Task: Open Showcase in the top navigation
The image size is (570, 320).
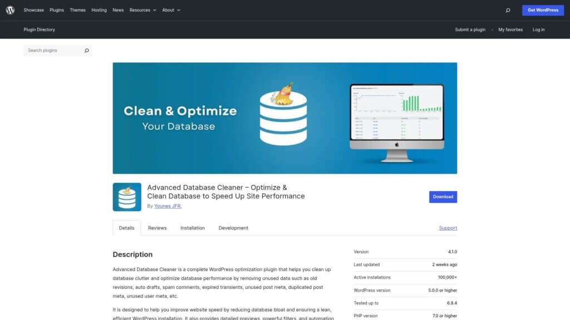Action: 33,10
